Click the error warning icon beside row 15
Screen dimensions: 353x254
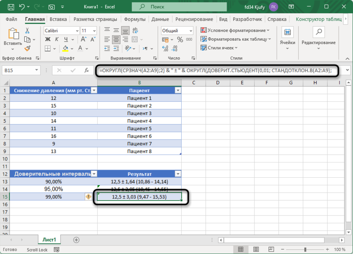click(x=89, y=197)
